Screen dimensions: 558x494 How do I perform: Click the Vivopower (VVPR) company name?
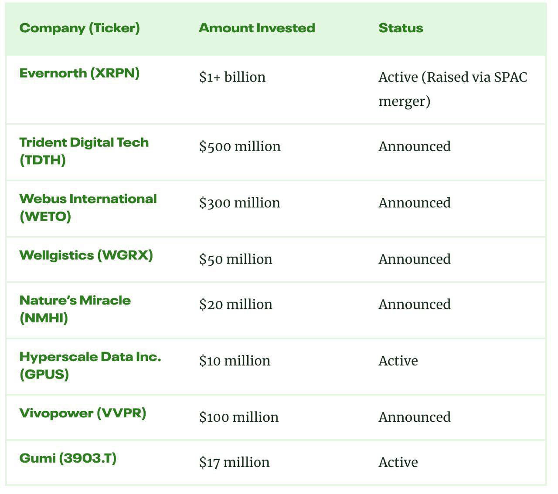point(82,413)
